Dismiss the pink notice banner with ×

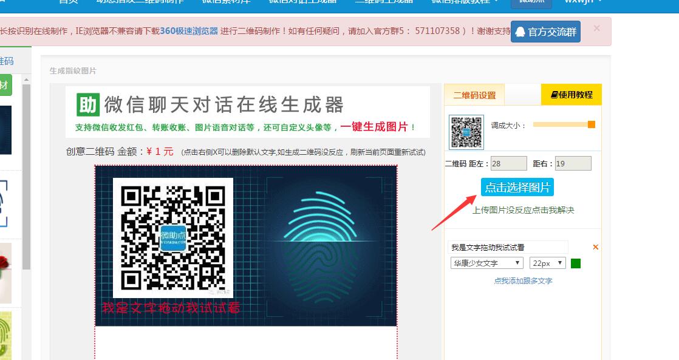pos(597,29)
